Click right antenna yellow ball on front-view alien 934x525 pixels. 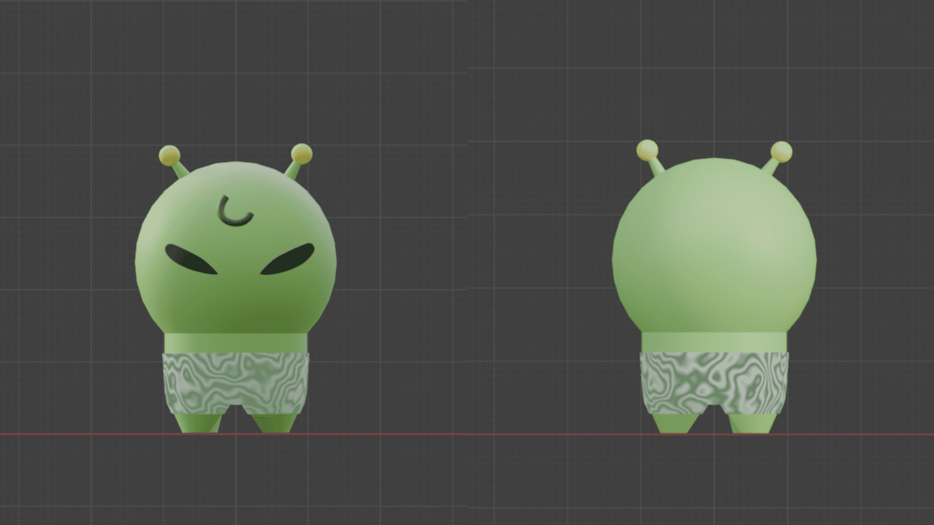[x=302, y=153]
